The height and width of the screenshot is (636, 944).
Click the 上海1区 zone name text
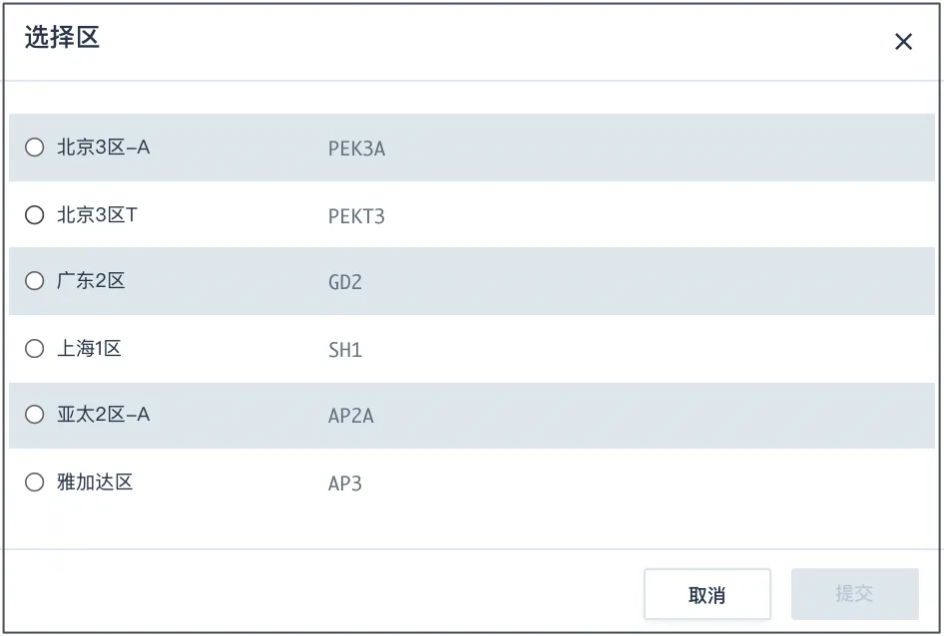coord(89,349)
